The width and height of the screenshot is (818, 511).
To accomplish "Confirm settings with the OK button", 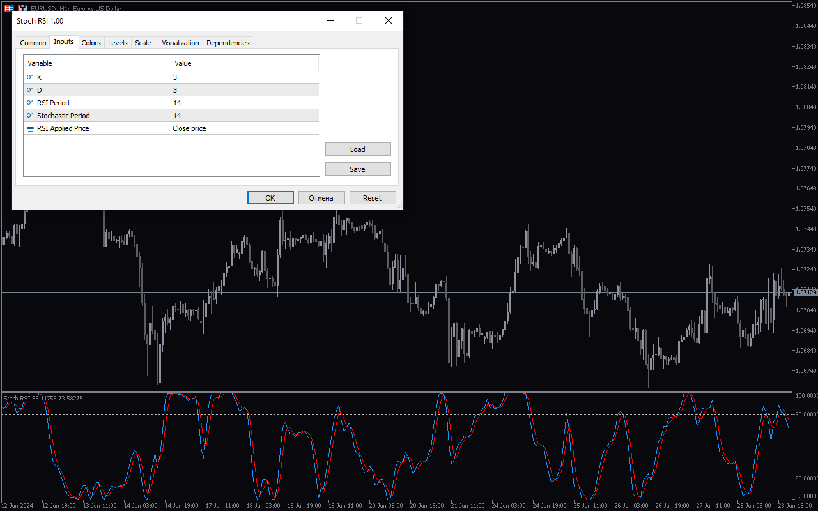I will [270, 198].
